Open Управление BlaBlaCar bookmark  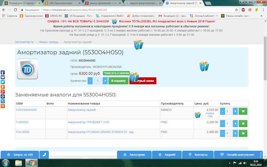click(110, 16)
